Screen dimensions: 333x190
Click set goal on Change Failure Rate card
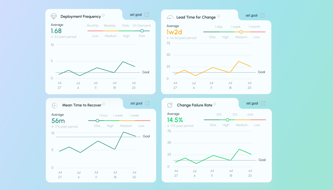click(252, 103)
